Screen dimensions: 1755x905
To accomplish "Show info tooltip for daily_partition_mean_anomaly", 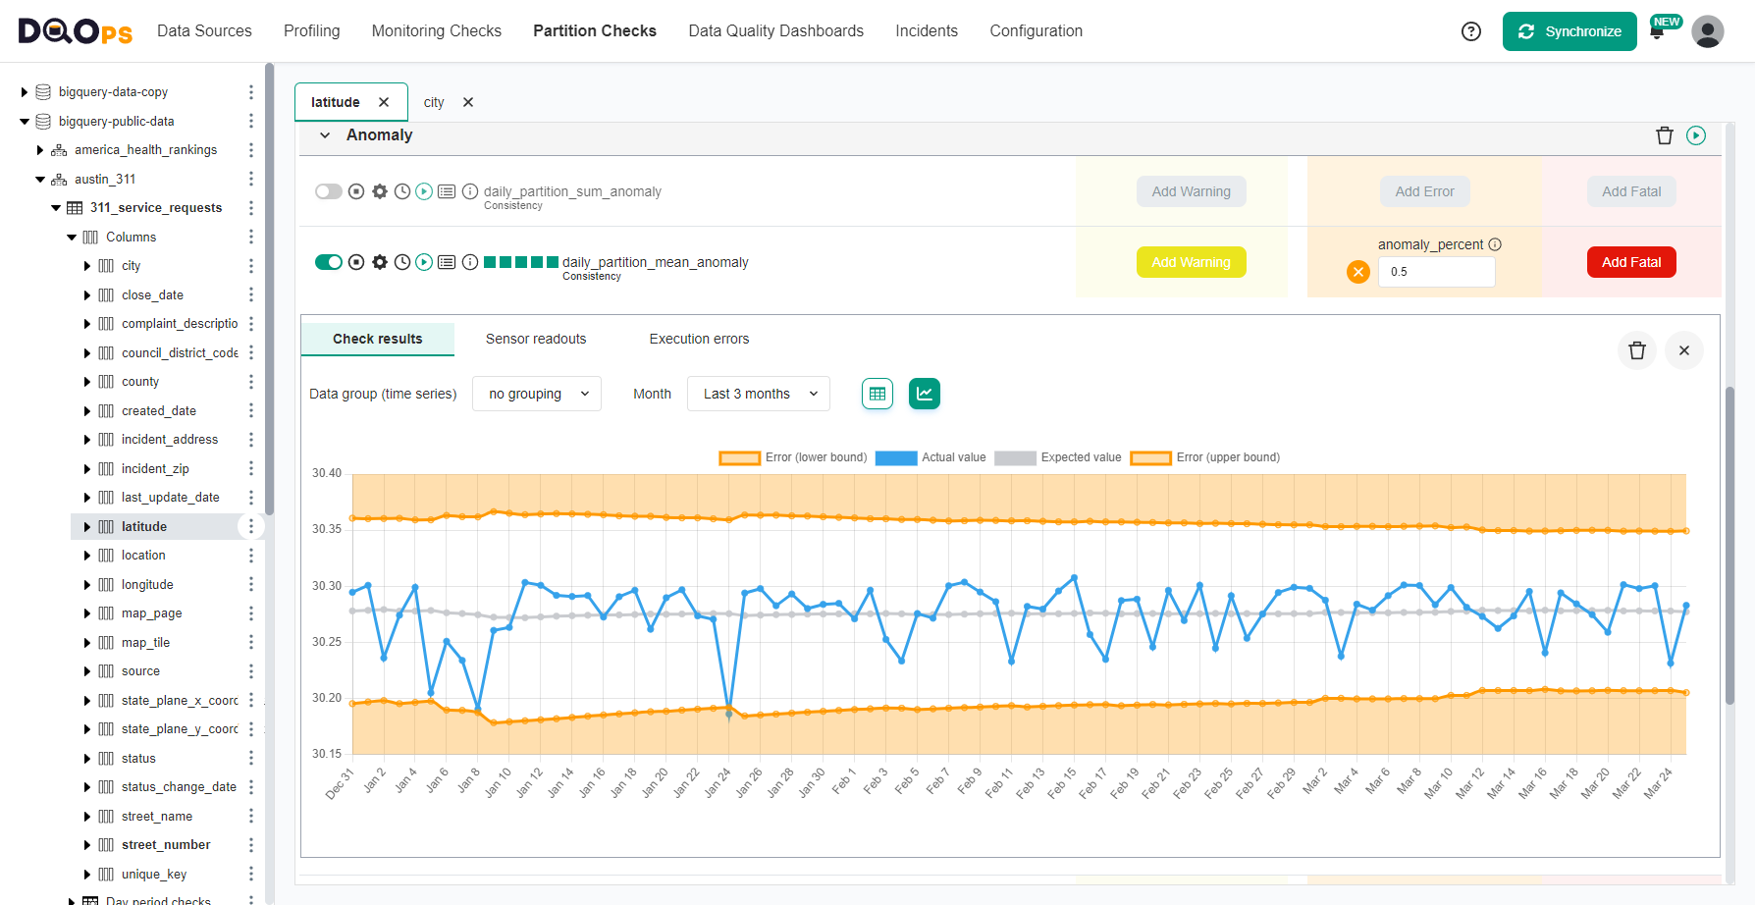I will (x=470, y=262).
